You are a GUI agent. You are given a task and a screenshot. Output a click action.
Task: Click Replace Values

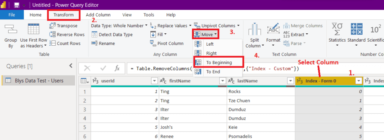[x=171, y=26]
